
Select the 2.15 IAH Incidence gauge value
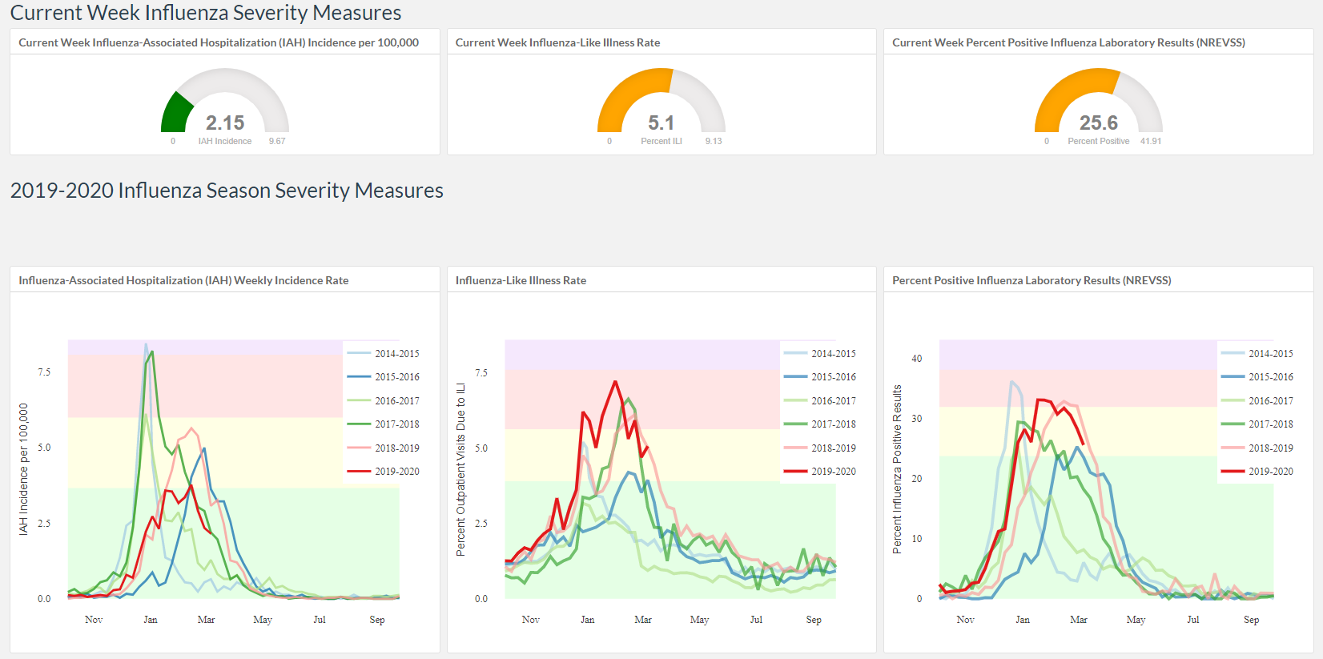[225, 123]
